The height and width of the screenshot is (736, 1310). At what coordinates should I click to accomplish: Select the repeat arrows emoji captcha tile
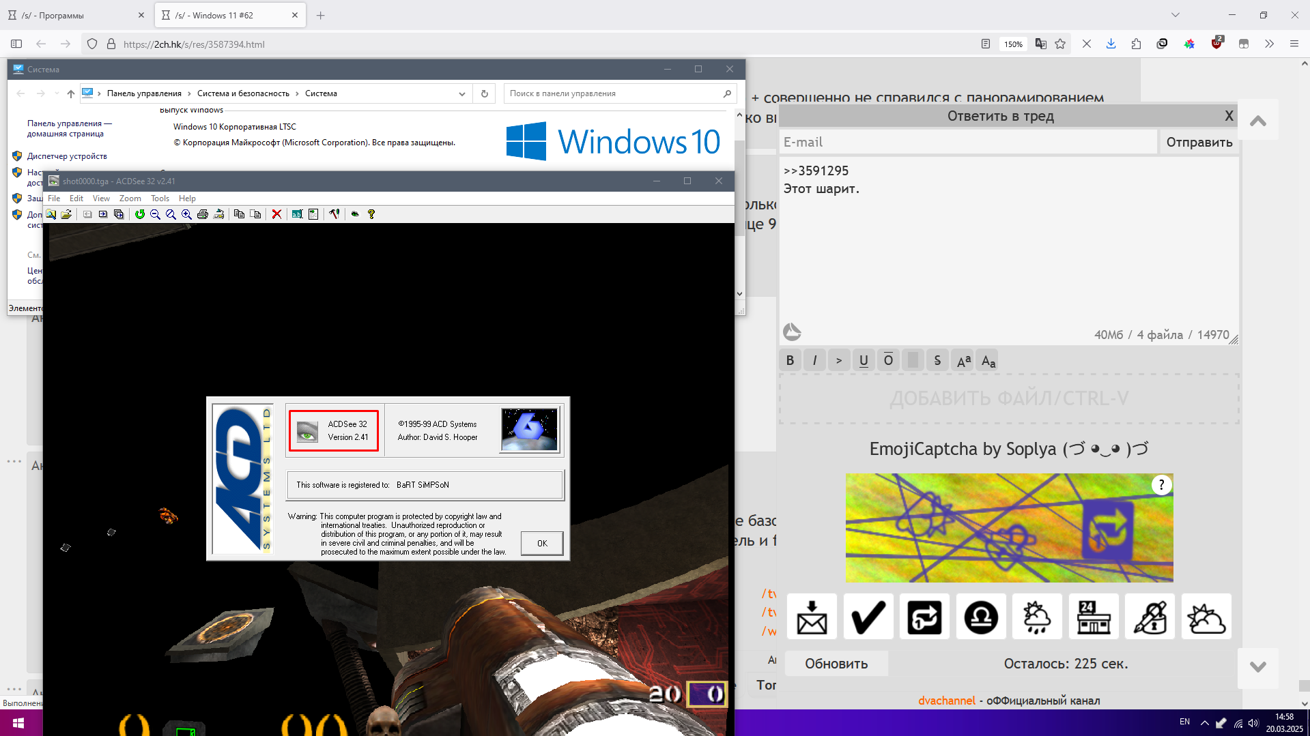pyautogui.click(x=924, y=617)
